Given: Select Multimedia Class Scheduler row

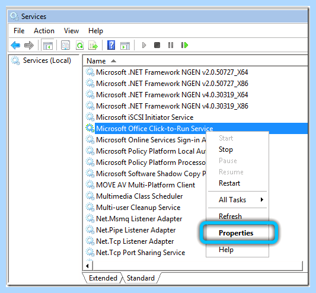Looking at the screenshot, I should 139,196.
